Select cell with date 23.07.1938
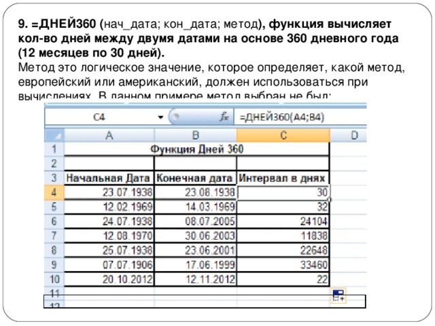Viewport: 435px width, 326px height. [109, 192]
